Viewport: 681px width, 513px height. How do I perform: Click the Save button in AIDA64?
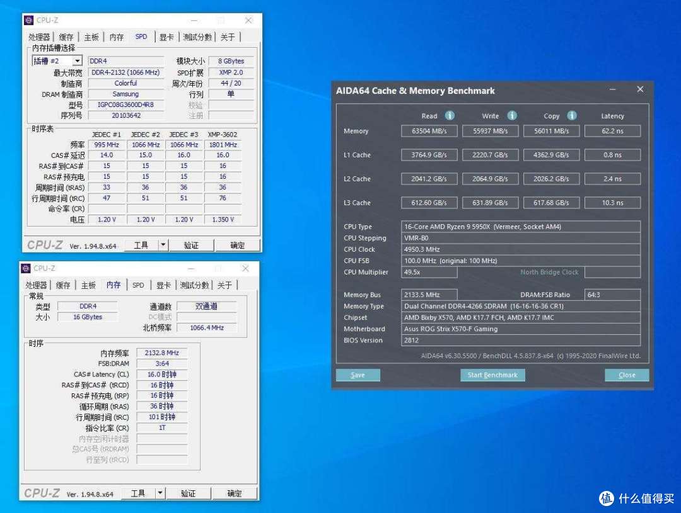point(358,375)
